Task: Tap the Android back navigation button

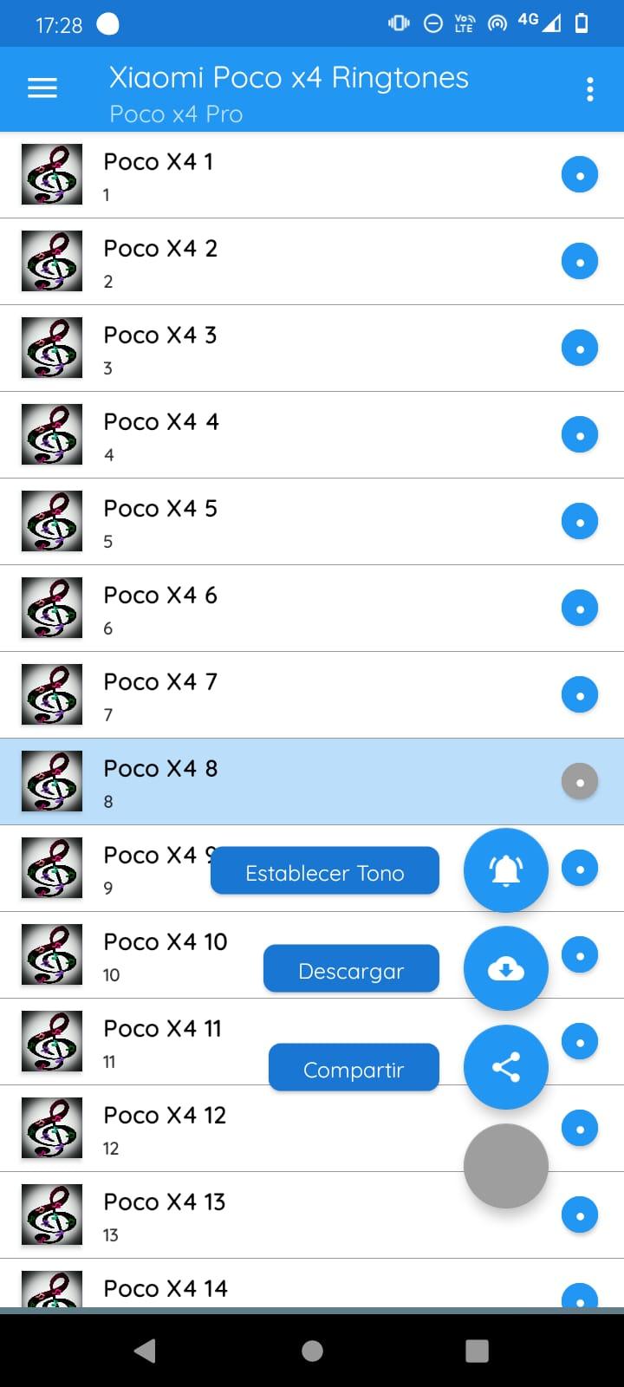Action: (146, 1351)
